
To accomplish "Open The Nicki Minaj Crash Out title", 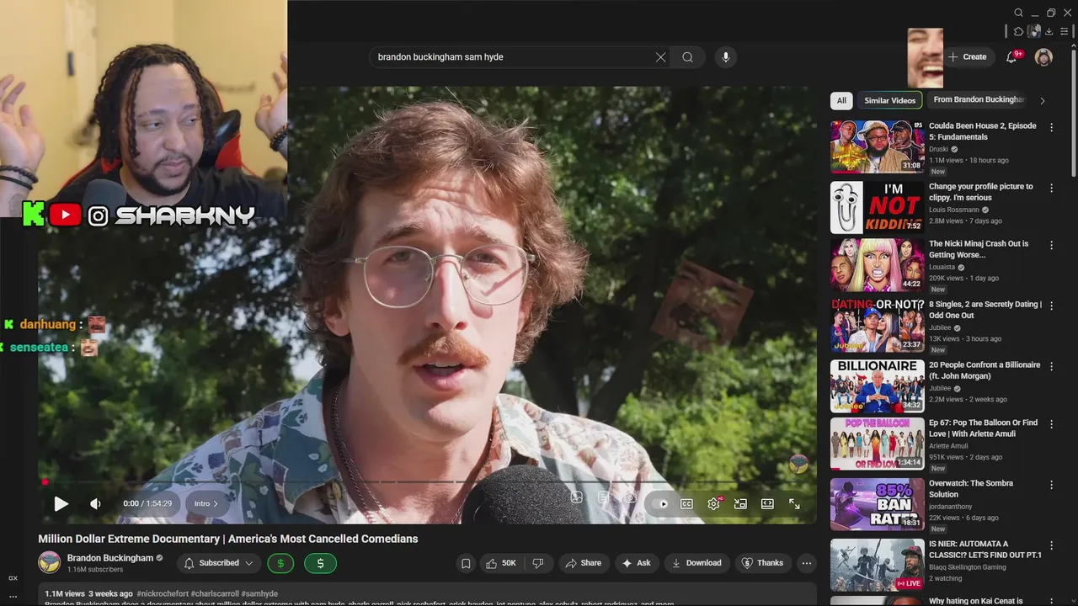I will tap(979, 249).
